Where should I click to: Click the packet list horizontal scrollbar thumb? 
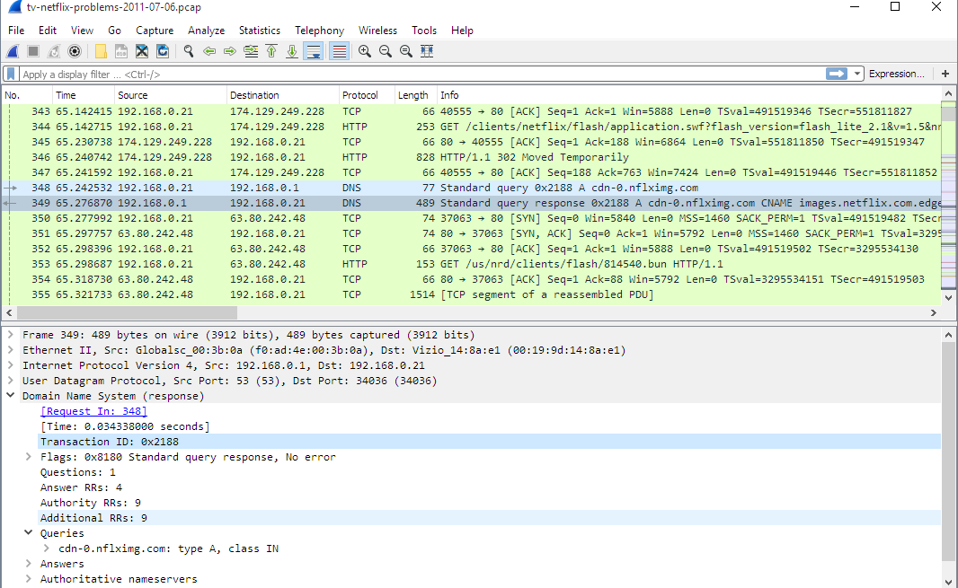(127, 312)
